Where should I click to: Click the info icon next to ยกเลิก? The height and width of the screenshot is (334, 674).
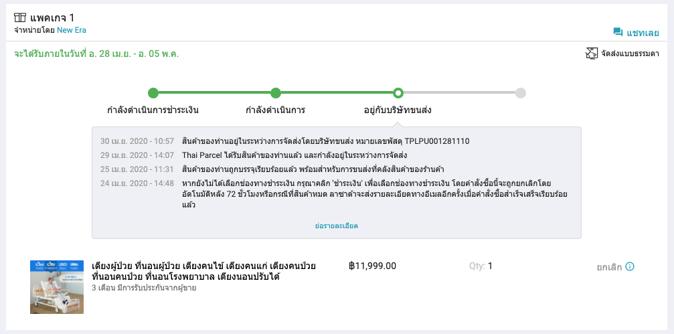pos(630,266)
